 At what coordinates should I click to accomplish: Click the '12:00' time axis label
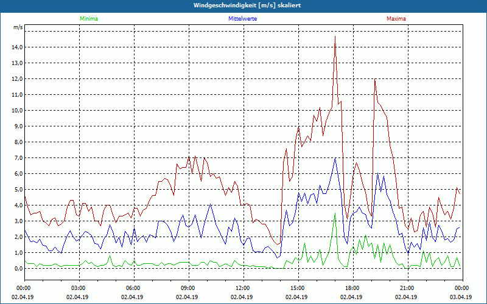pyautogui.click(x=242, y=288)
